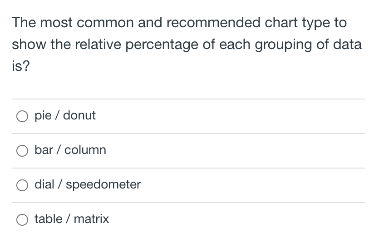Click the word "dial" in third option
Image resolution: width=374 pixels, height=248 pixels.
coord(44,185)
